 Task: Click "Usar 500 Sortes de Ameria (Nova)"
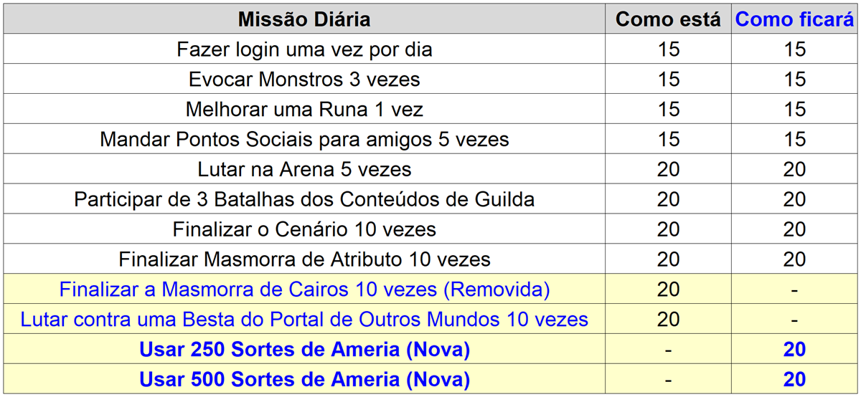[304, 379]
